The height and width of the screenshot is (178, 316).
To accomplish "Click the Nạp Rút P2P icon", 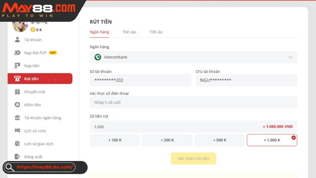I will tap(17, 53).
